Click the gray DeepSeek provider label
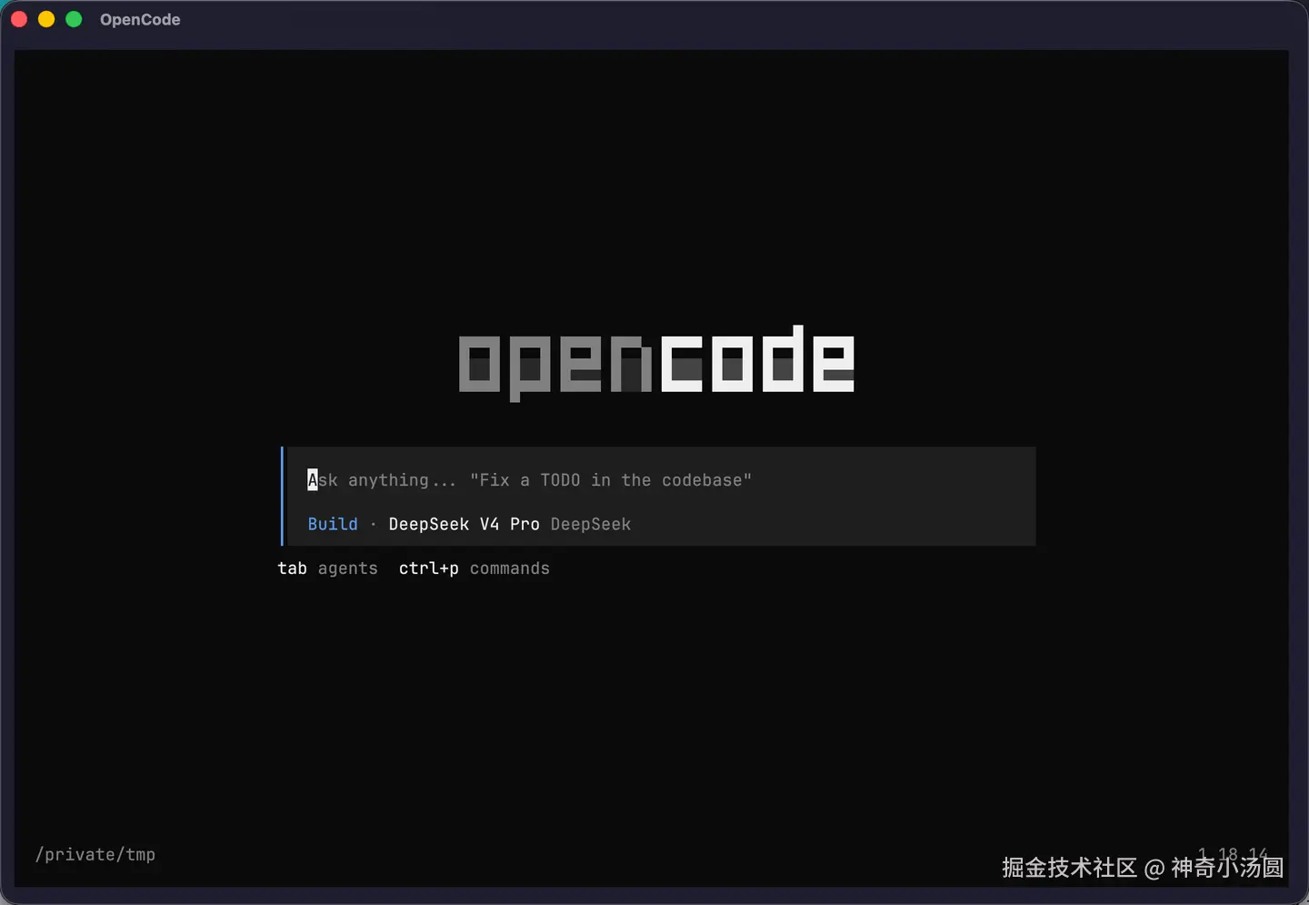 click(591, 524)
